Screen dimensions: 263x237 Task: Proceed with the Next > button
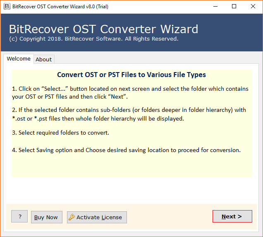tap(232, 216)
